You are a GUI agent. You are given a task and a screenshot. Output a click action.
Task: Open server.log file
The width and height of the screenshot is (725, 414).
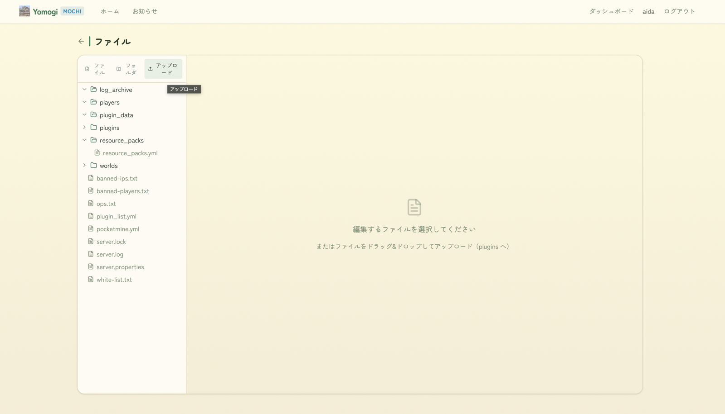[110, 254]
